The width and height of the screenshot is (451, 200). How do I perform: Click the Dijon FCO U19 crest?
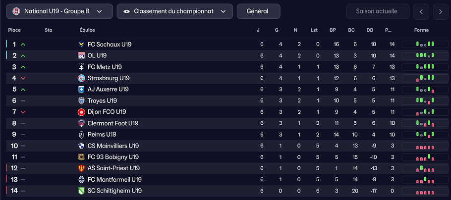pos(82,112)
